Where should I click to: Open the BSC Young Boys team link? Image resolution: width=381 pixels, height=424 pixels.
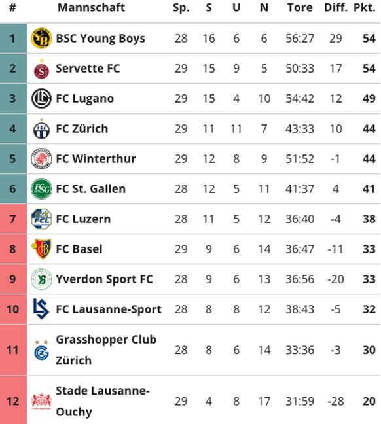(100, 39)
